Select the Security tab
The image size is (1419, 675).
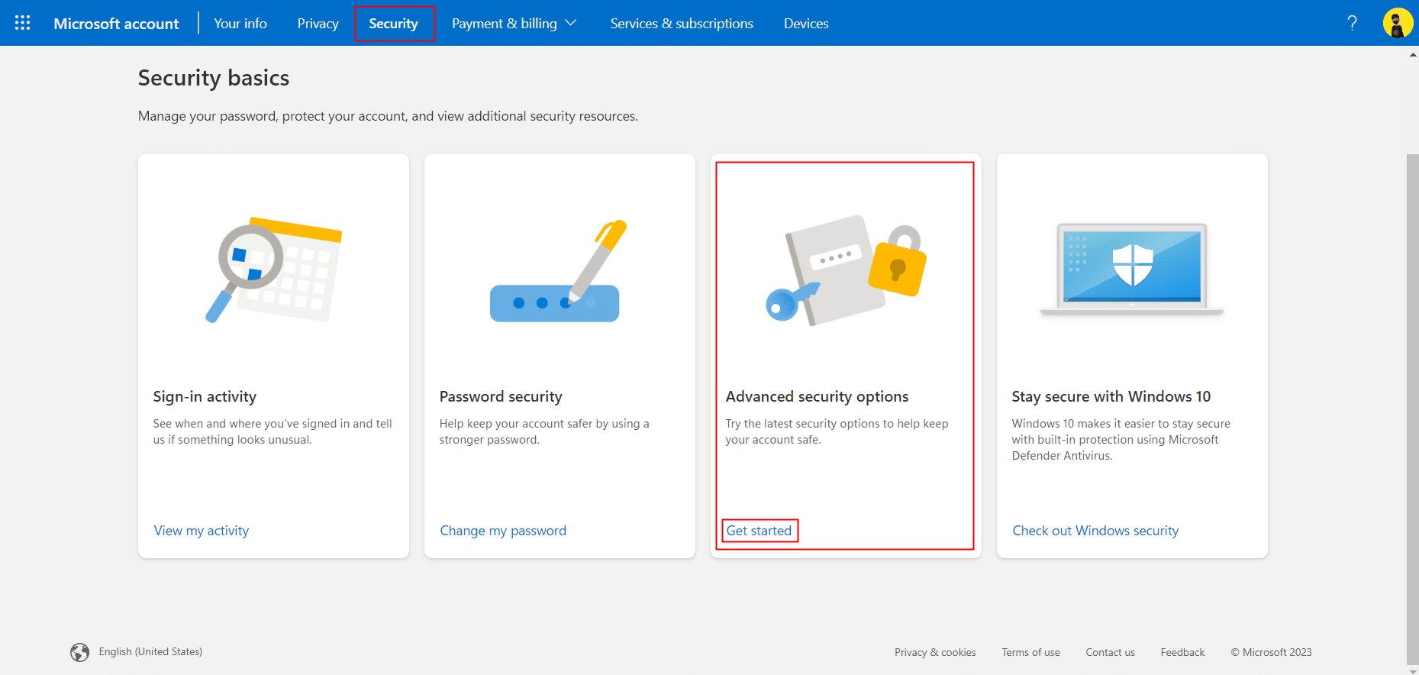394,24
